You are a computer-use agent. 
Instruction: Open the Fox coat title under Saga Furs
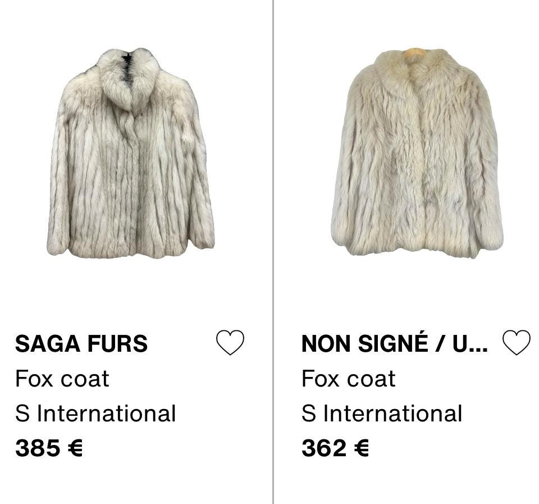62,379
